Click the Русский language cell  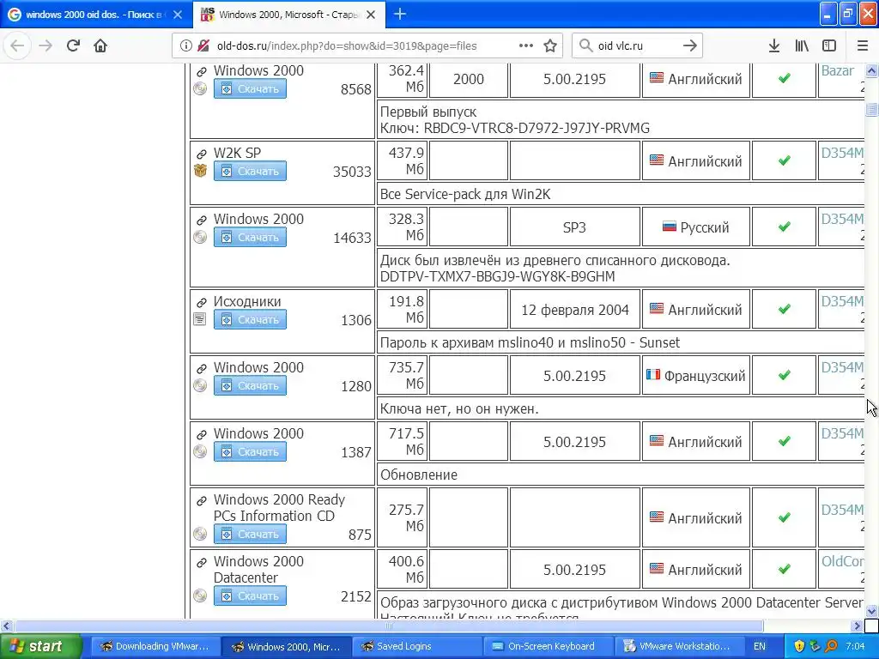(x=695, y=227)
